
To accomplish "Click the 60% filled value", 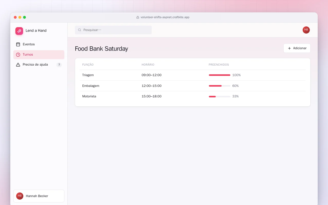I will point(235,86).
